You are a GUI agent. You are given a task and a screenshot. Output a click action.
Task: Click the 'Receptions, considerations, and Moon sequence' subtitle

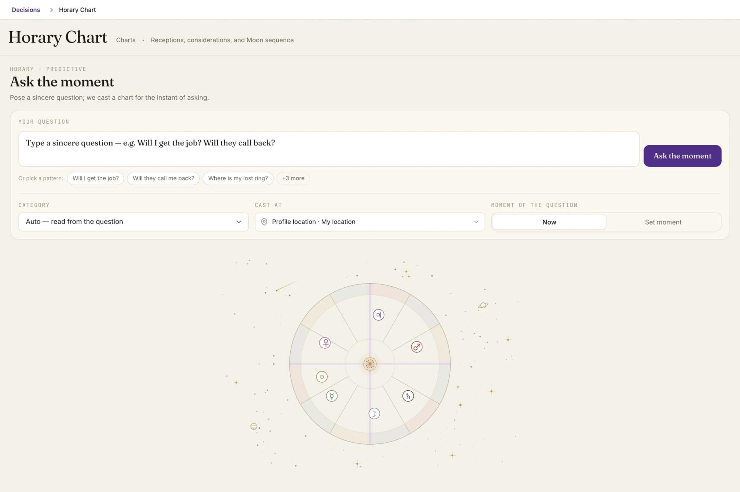coord(222,40)
